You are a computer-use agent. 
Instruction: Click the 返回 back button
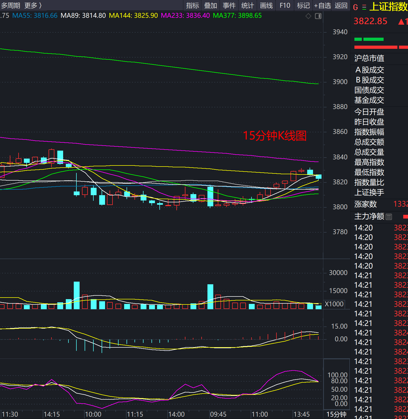point(341,6)
